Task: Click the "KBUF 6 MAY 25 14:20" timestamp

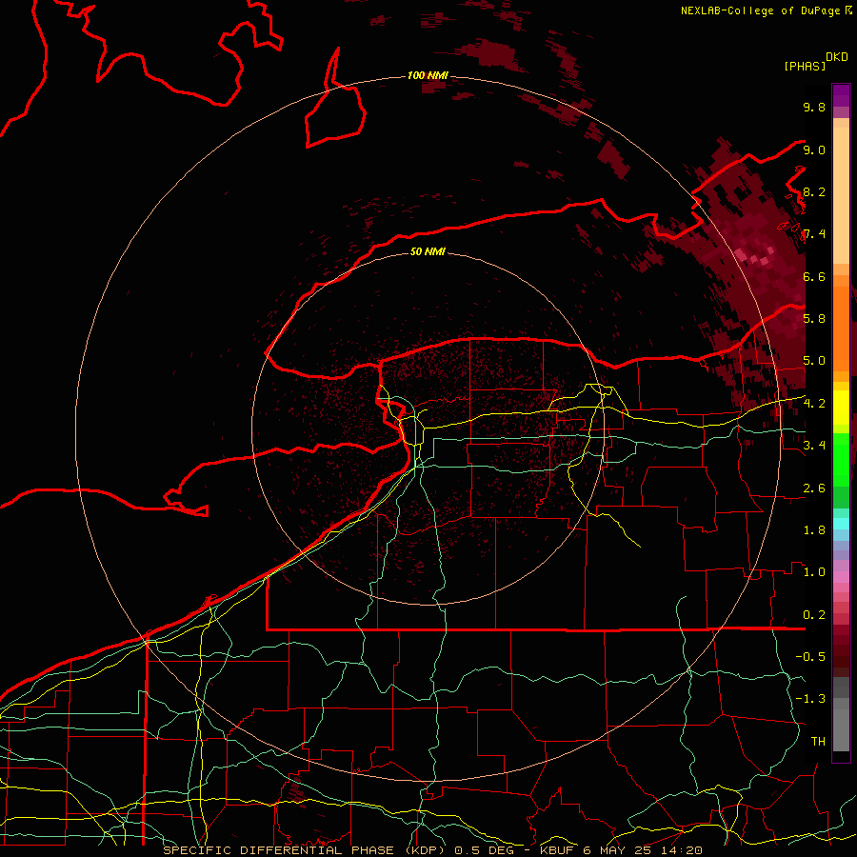Action: (621, 850)
